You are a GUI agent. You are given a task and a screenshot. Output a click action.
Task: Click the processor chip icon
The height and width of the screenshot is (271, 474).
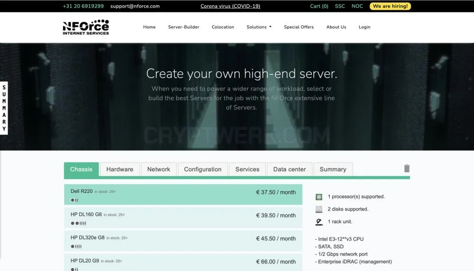[x=319, y=197]
